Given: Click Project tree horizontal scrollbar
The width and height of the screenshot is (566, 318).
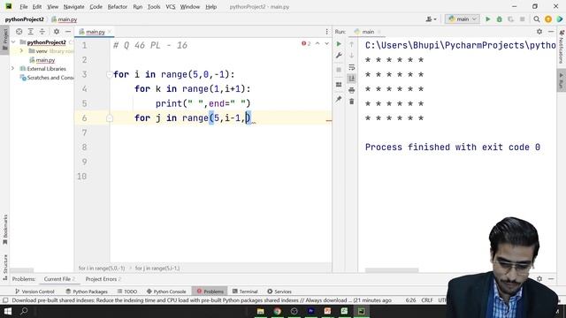Looking at the screenshot, I should [21, 270].
